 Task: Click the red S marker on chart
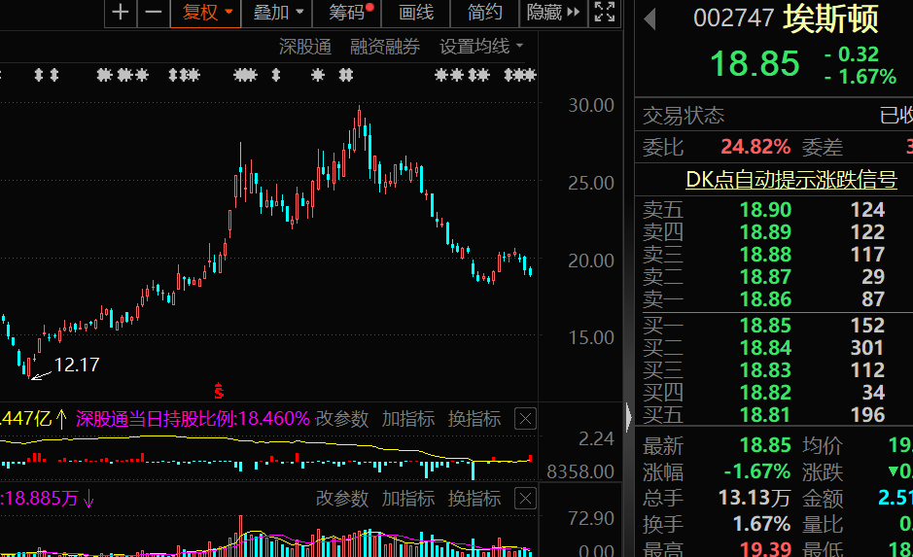pyautogui.click(x=220, y=391)
